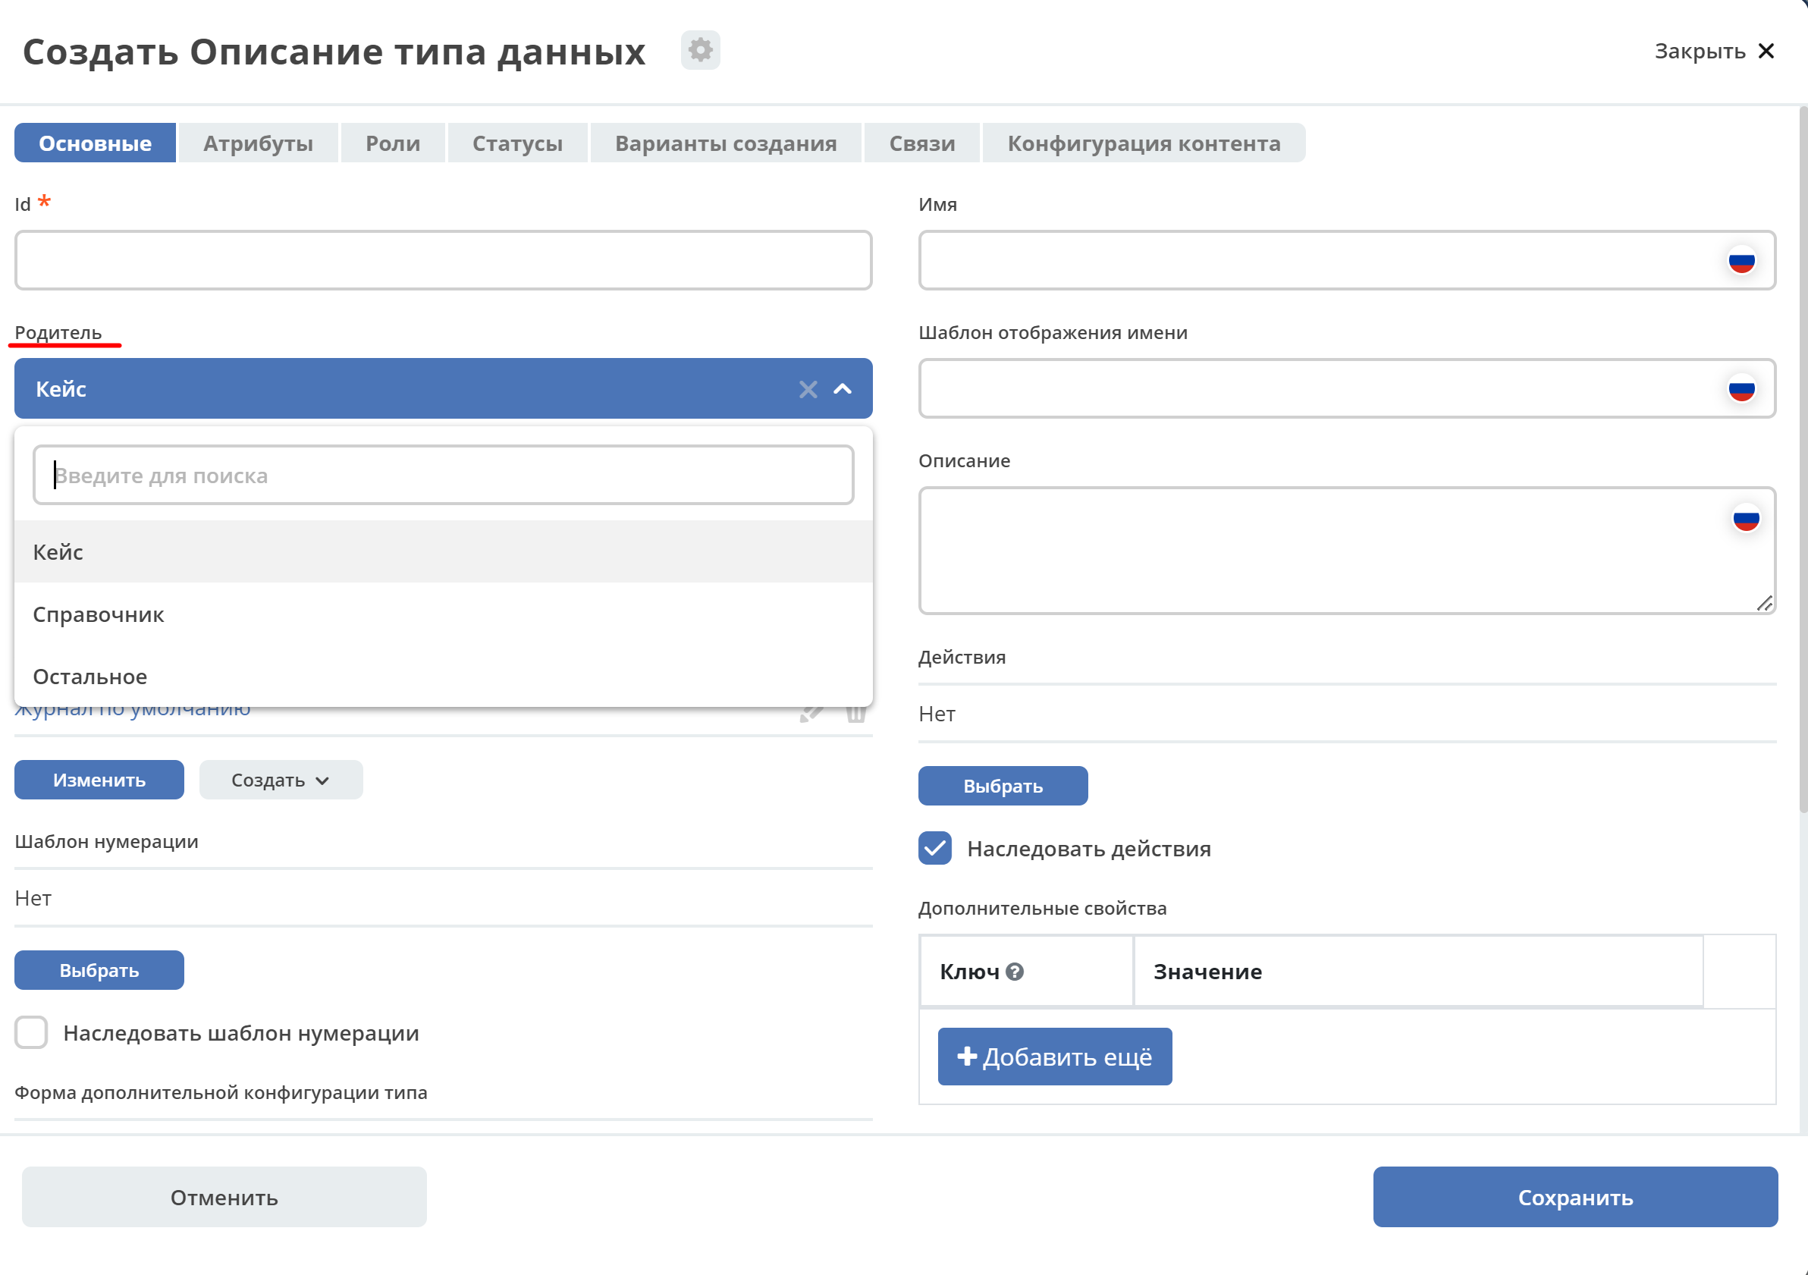Screen dimensions: 1808x1275
Task: Click the Сохранить button
Action: (1576, 1198)
